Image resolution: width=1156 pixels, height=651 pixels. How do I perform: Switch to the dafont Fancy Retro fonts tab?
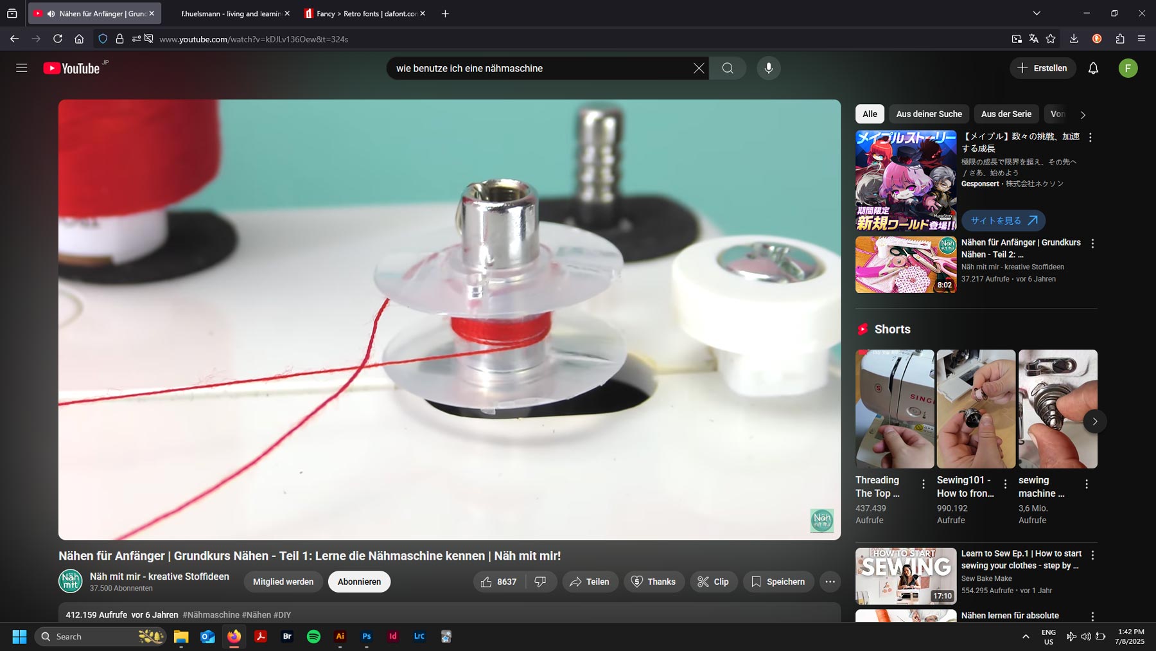364,13
